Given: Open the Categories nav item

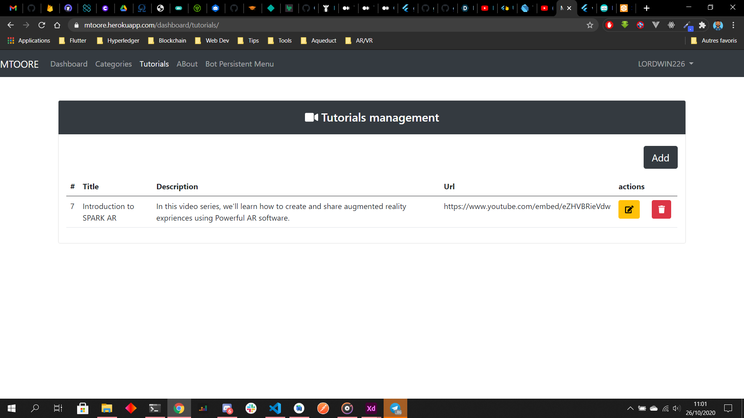Looking at the screenshot, I should [x=114, y=64].
